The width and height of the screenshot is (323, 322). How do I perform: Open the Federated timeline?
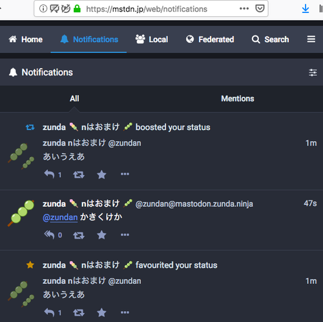pos(210,39)
